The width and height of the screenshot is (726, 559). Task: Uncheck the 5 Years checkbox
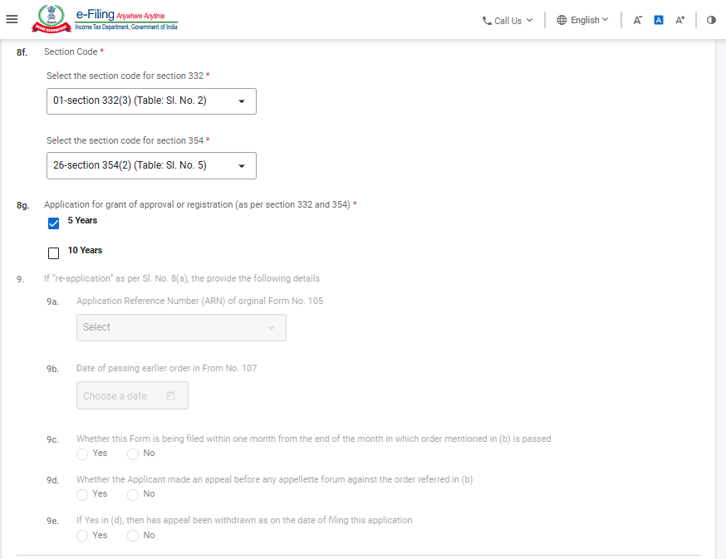pyautogui.click(x=54, y=223)
